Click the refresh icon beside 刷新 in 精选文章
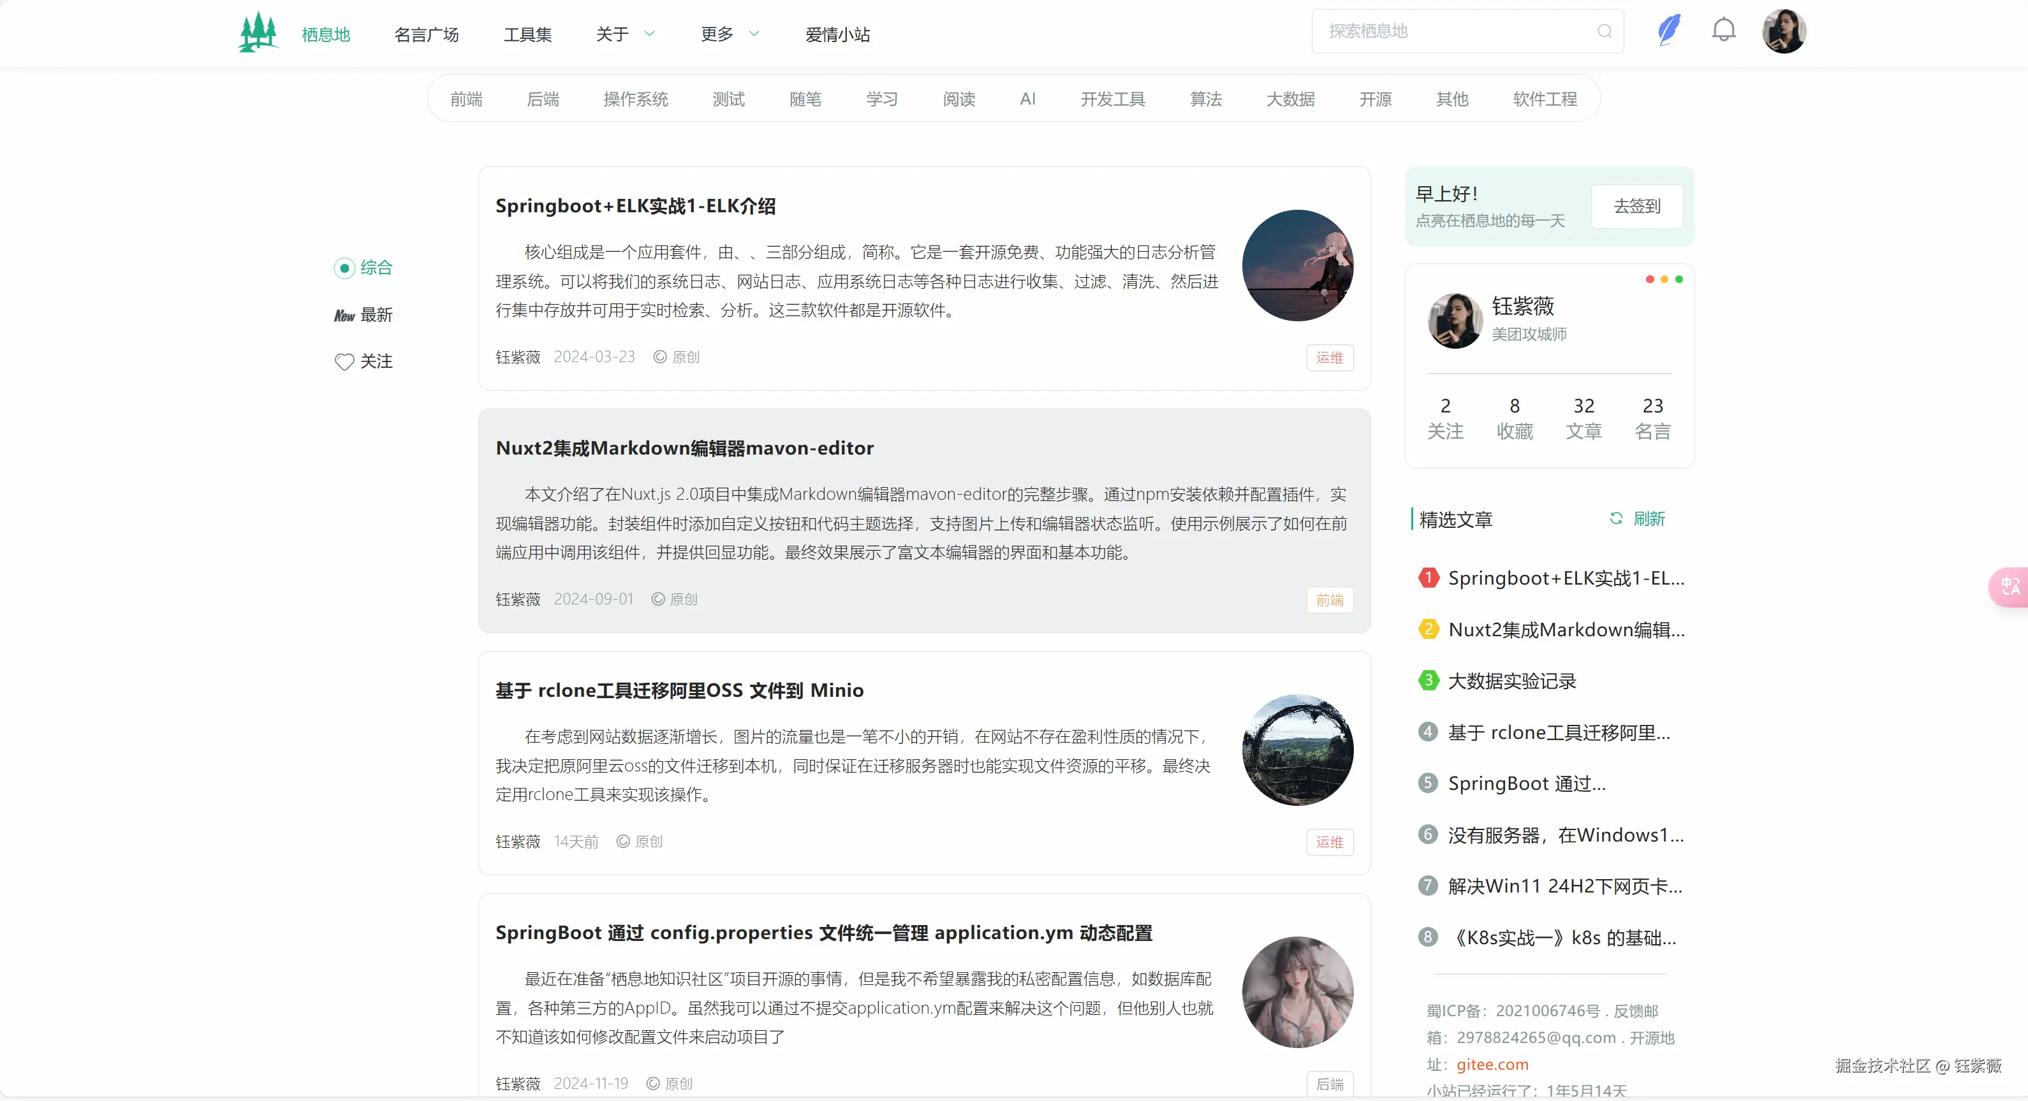The width and height of the screenshot is (2028, 1101). click(1616, 519)
